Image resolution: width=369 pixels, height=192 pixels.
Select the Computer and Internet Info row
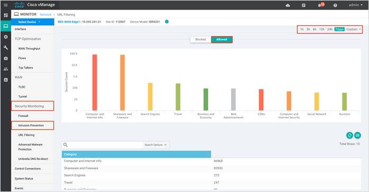[211, 161]
